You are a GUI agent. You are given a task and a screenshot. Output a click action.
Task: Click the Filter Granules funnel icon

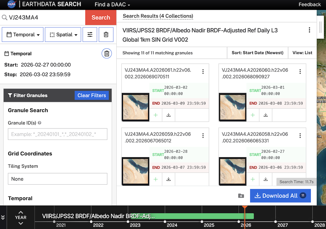pyautogui.click(x=10, y=95)
